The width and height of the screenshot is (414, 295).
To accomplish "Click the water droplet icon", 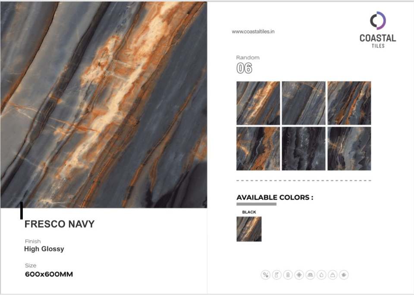I will pyautogui.click(x=321, y=275).
